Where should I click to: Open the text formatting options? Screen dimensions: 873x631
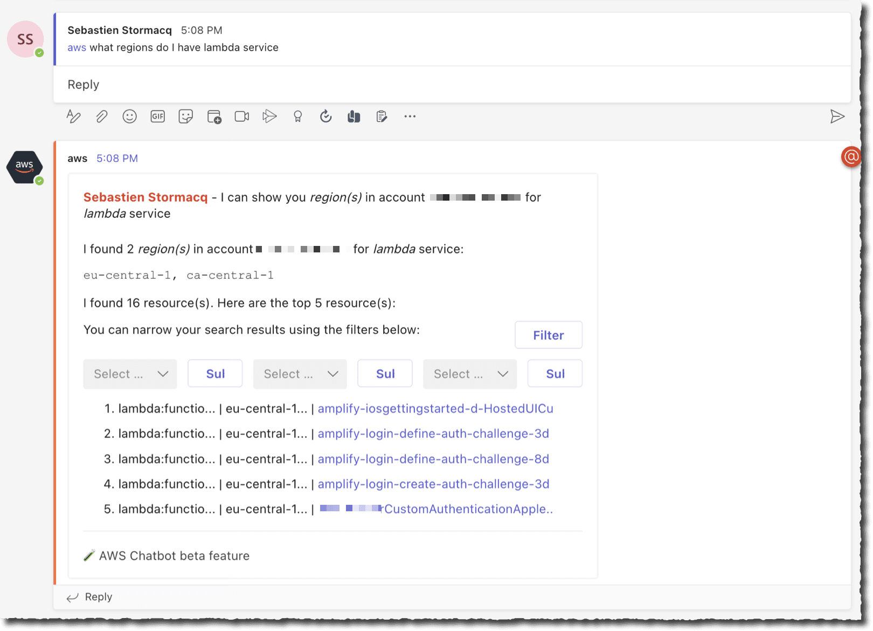click(x=74, y=116)
